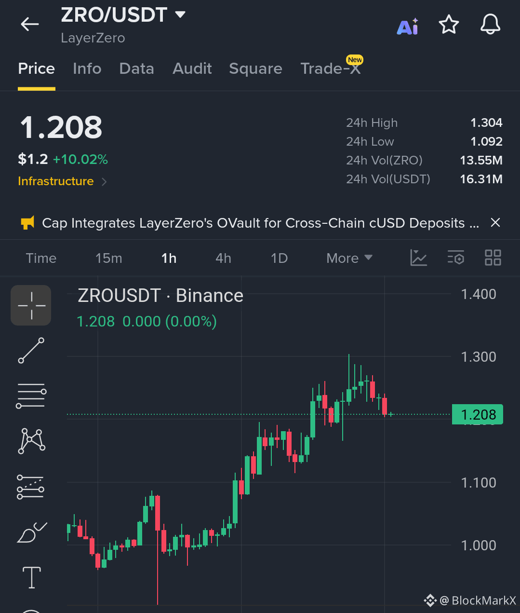Open price alert bell icon
This screenshot has height=613, width=520.
(491, 24)
